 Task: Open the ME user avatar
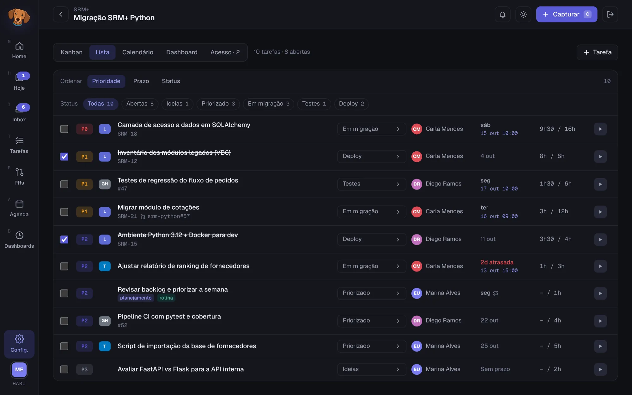click(19, 369)
